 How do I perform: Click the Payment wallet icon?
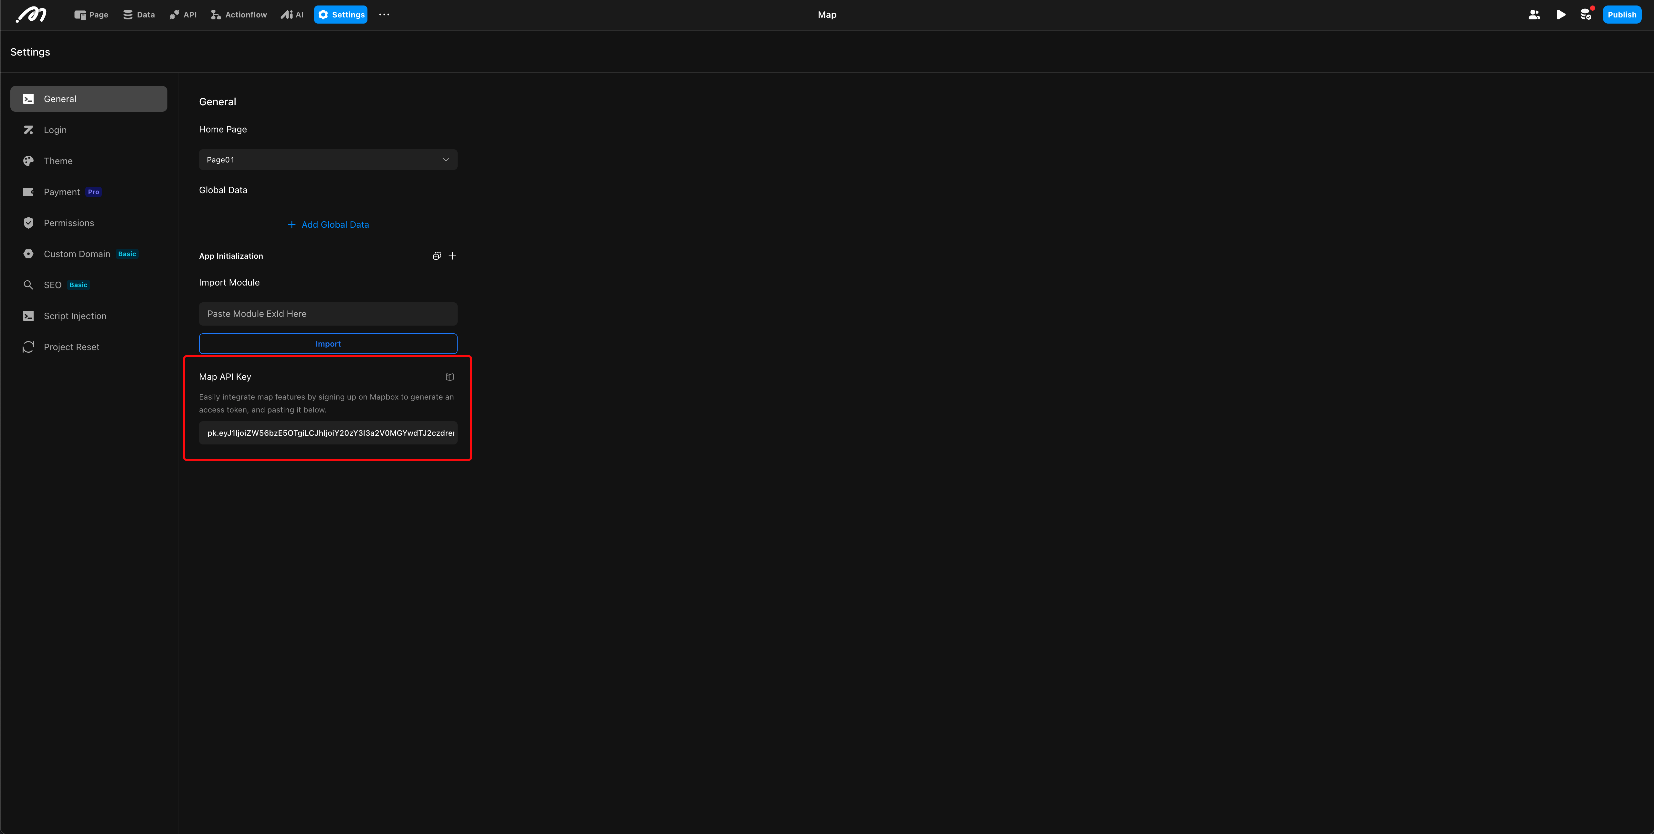[28, 192]
